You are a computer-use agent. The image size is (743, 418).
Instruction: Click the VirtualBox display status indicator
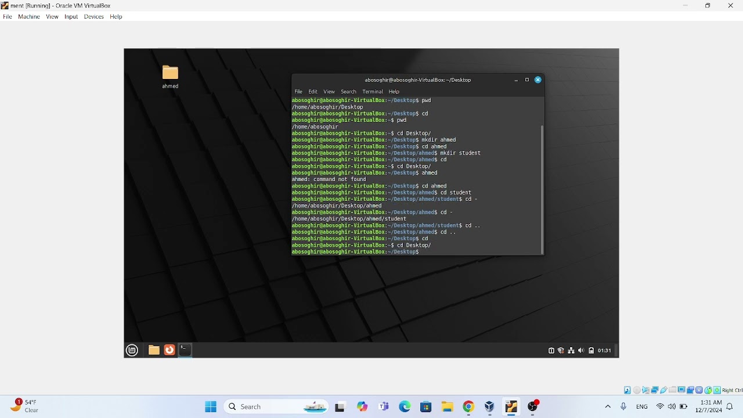pos(681,390)
